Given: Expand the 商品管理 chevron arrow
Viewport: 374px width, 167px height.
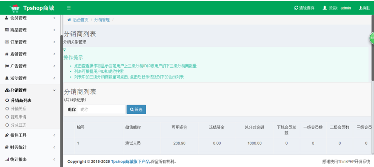Looking at the screenshot, I should pos(54,30).
